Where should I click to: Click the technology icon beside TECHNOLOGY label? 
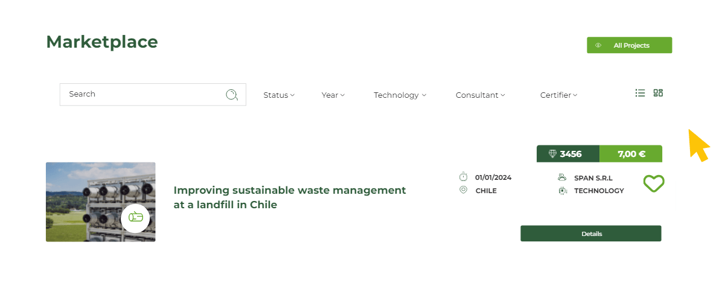(562, 191)
